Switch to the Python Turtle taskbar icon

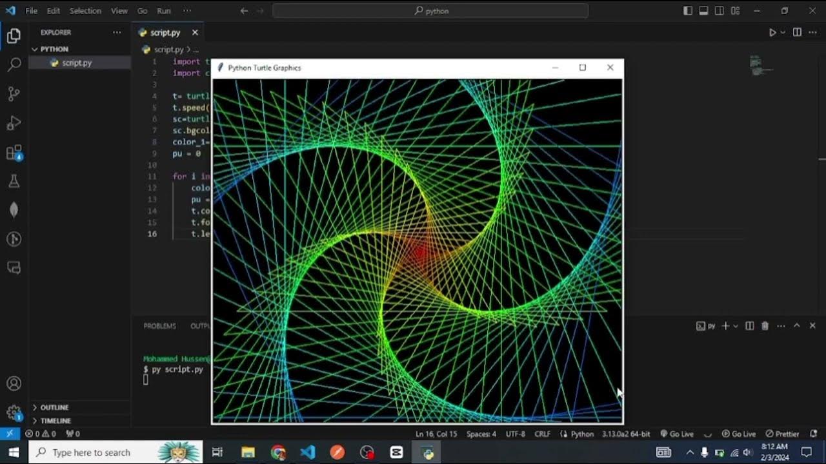click(427, 452)
